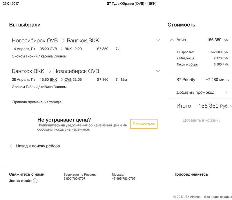
Task: Click the underlined сборы link
Action: tap(193, 64)
